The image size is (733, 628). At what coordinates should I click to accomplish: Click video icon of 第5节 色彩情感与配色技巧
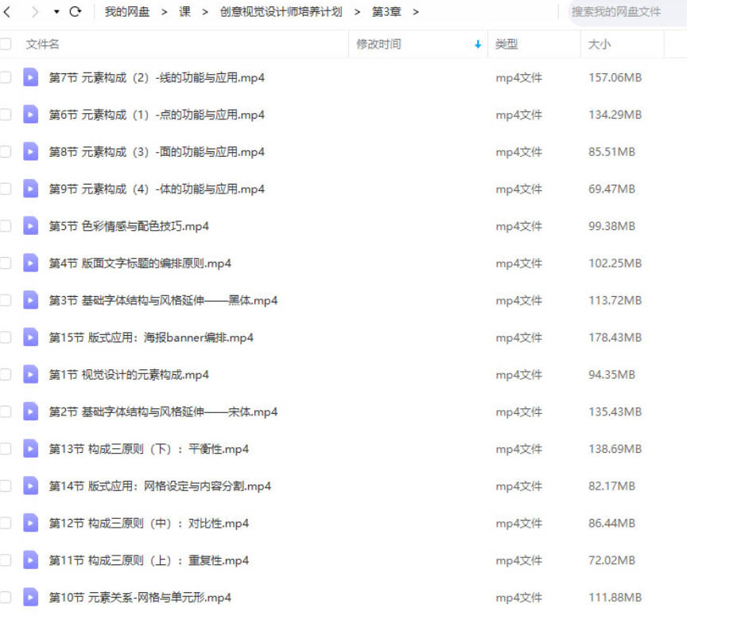30,226
